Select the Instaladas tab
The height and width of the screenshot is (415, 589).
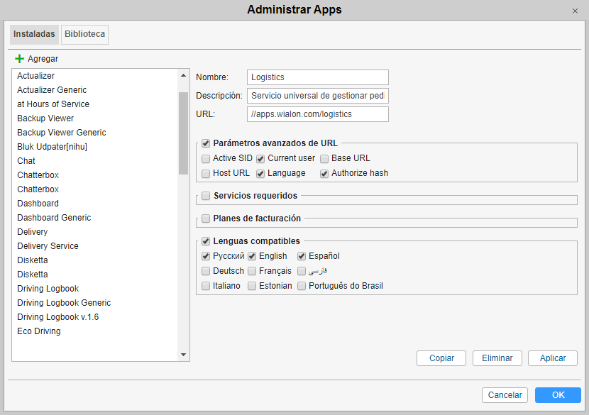[34, 34]
